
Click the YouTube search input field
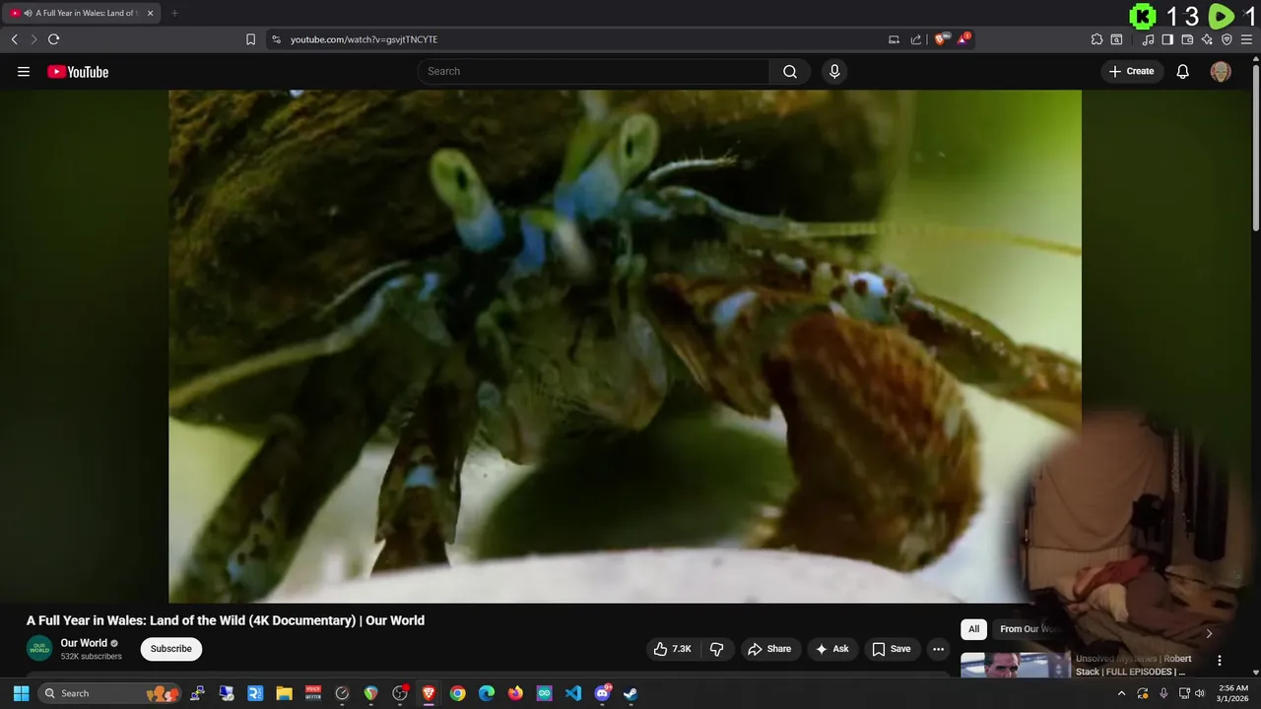pos(593,71)
